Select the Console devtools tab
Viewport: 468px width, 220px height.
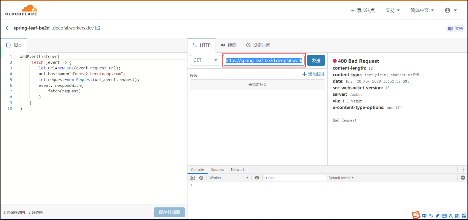197,170
